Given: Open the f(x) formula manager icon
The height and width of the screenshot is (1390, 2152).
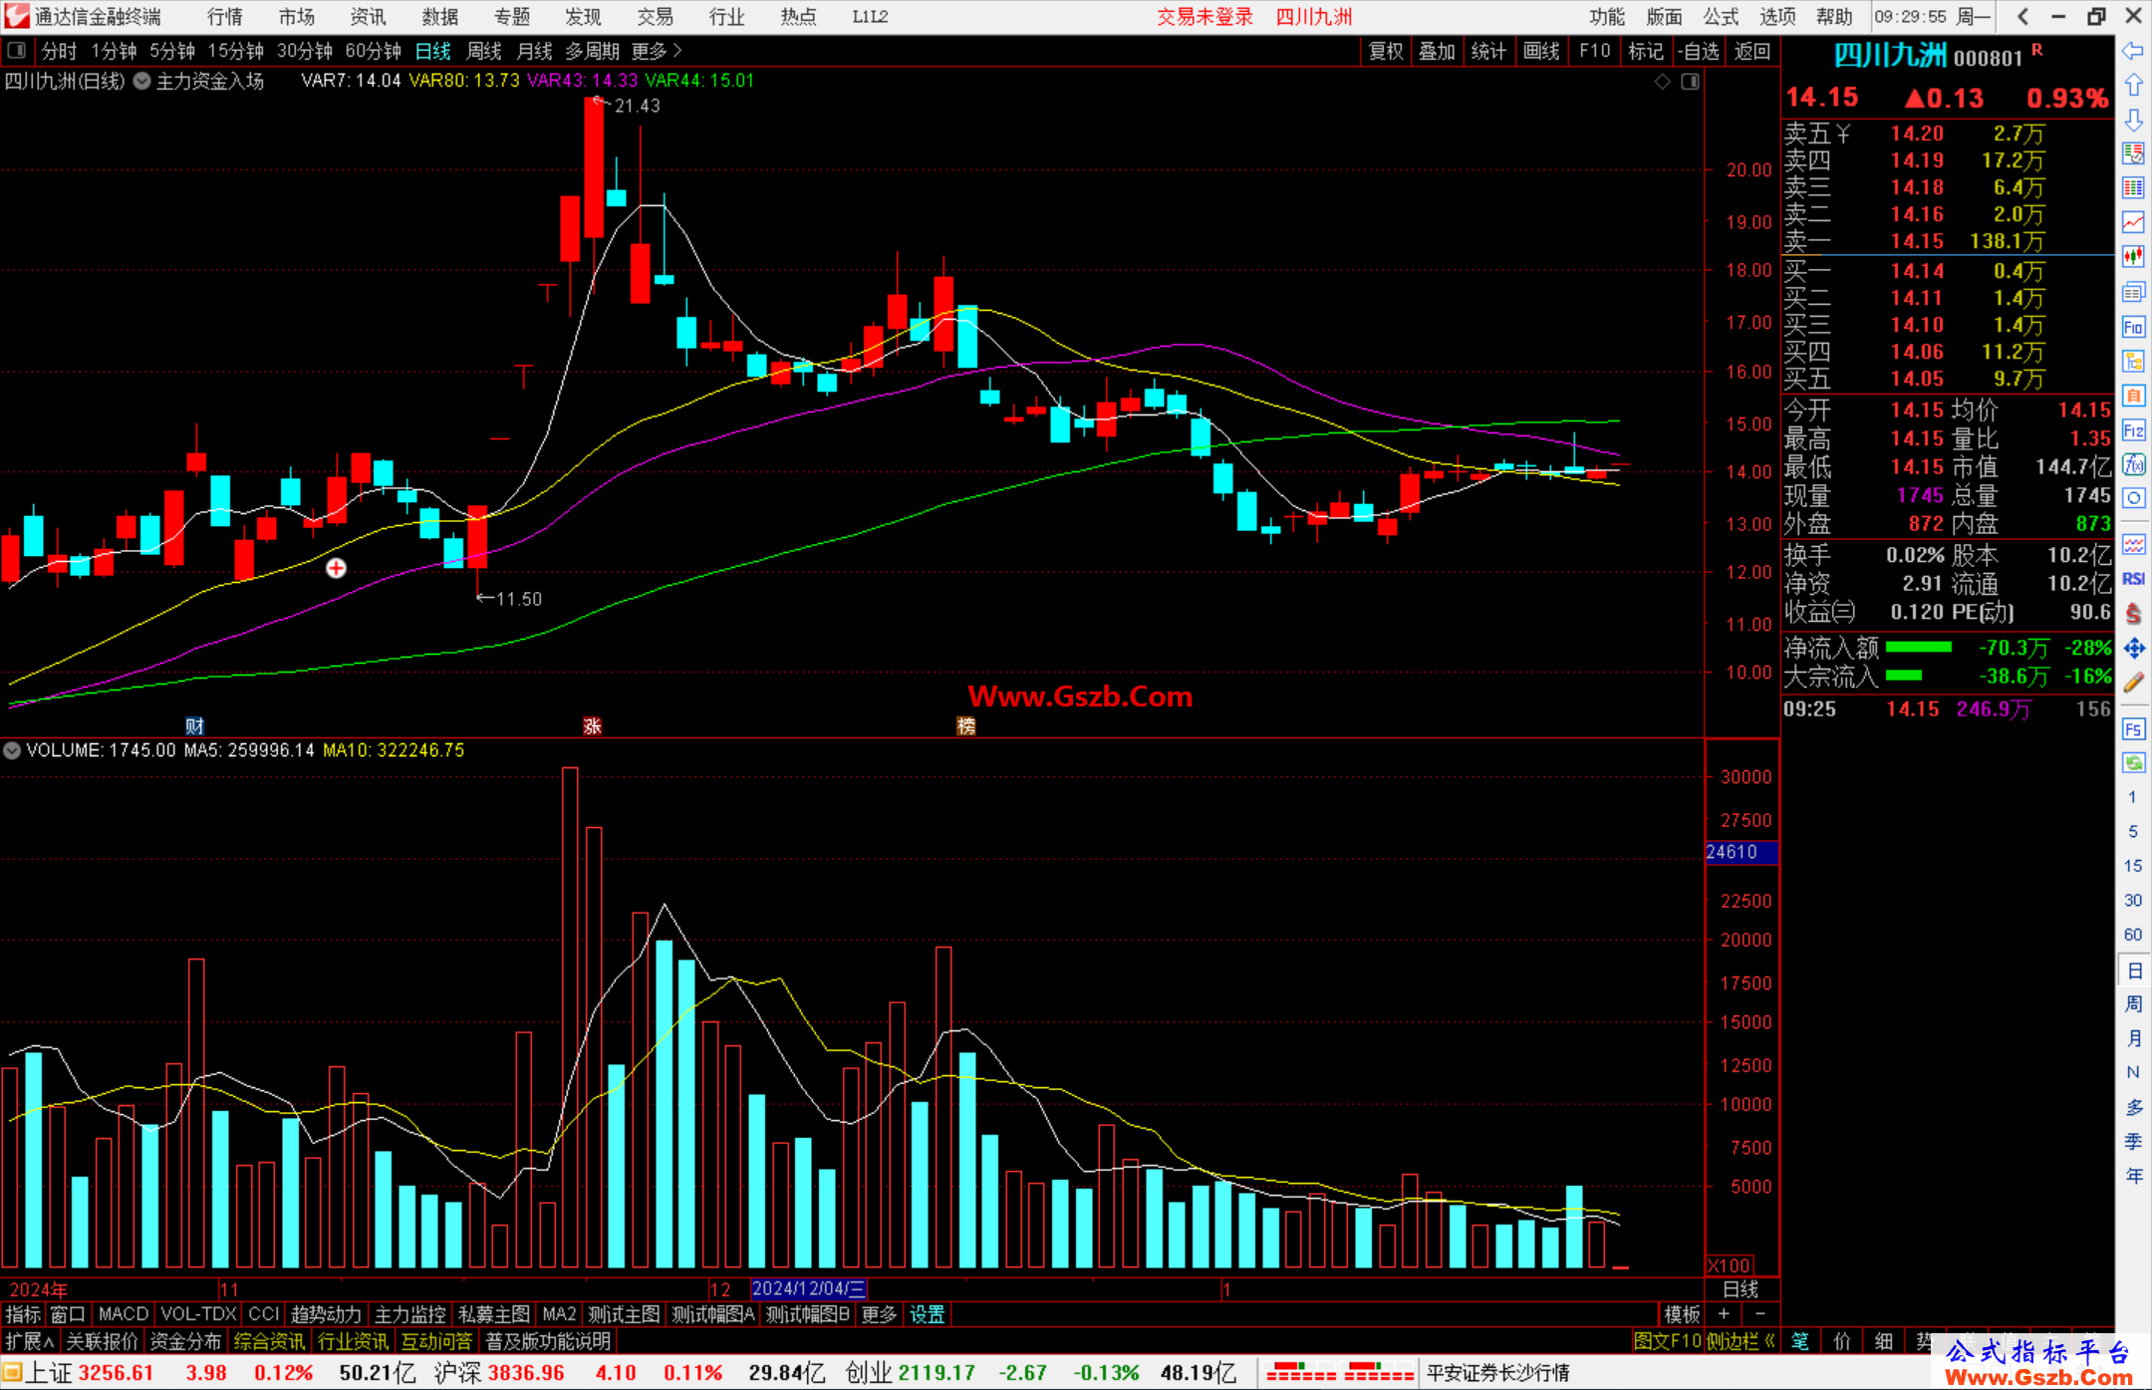Looking at the screenshot, I should pyautogui.click(x=2133, y=464).
